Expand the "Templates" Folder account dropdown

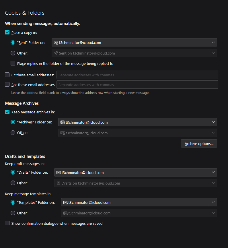[x=139, y=202]
